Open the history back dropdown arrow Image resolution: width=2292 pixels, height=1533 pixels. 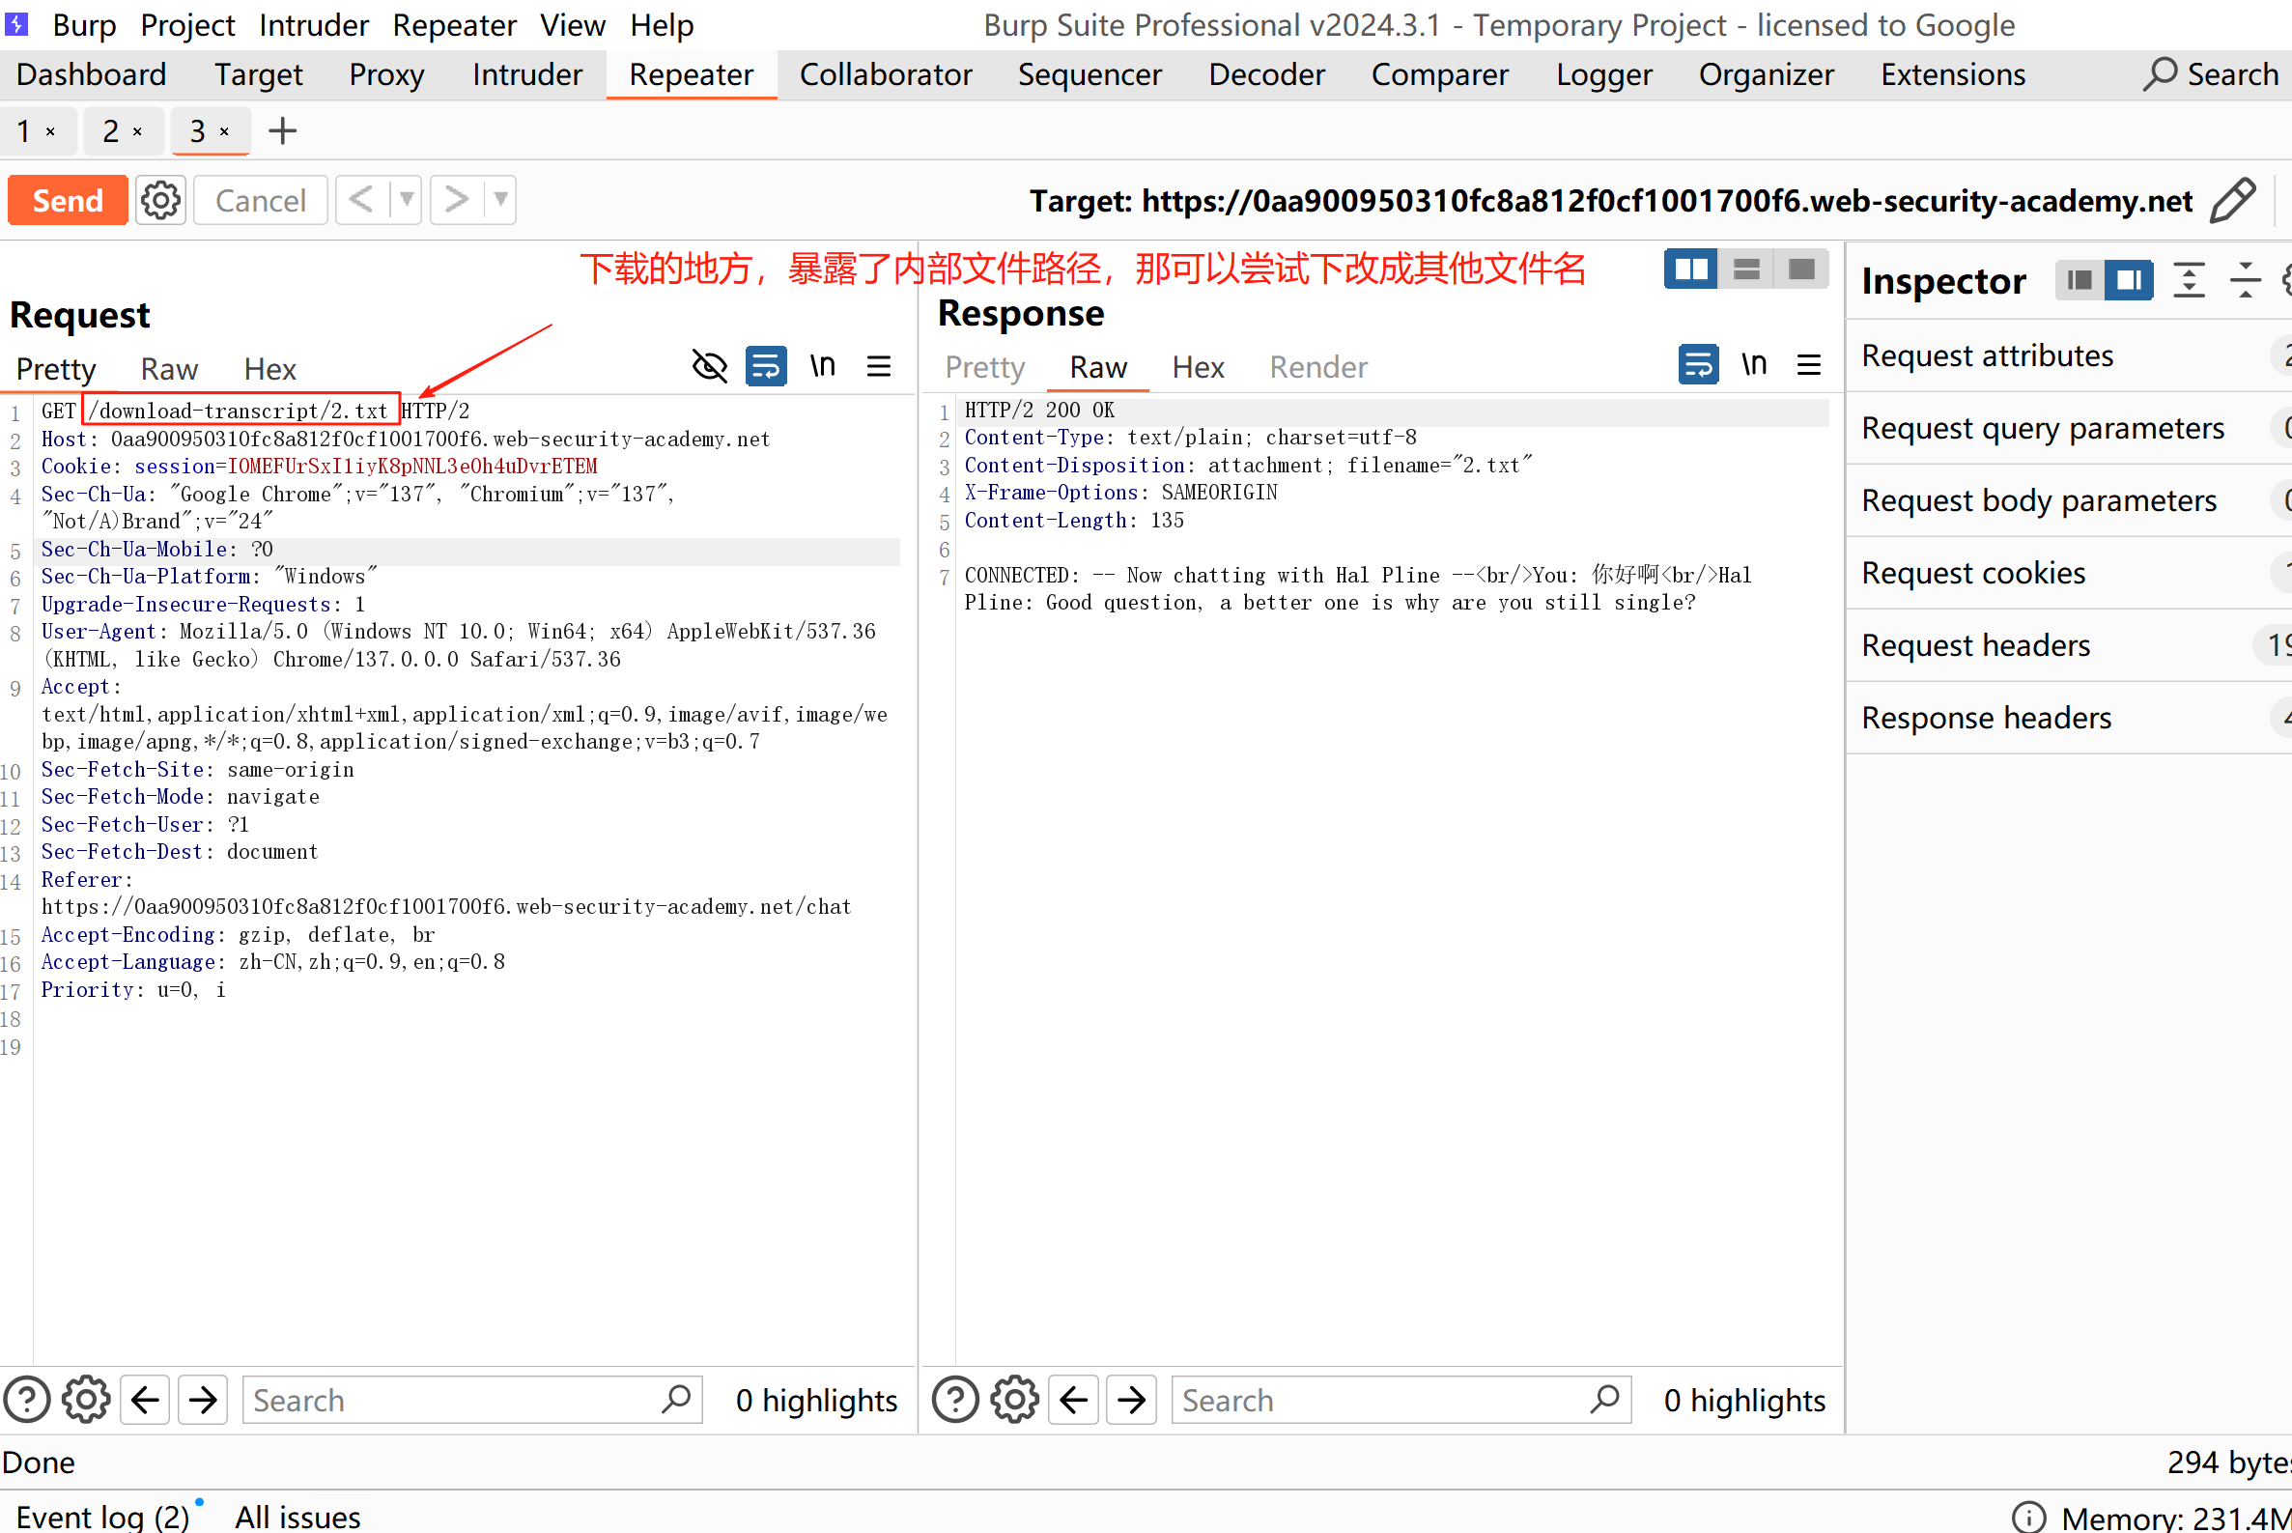tap(406, 200)
